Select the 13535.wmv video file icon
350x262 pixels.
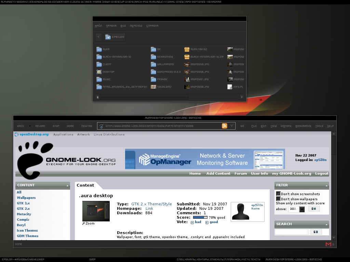click(153, 87)
